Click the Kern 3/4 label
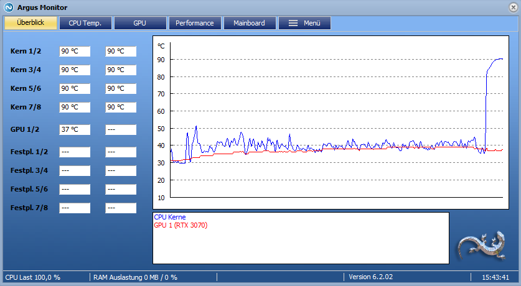The image size is (521, 286). [x=26, y=70]
